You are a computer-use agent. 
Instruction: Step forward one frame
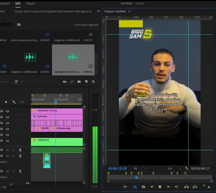pyautogui.click(x=168, y=187)
